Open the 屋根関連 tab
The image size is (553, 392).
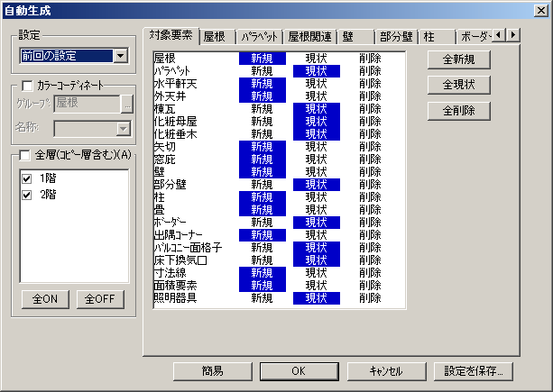[x=309, y=37]
